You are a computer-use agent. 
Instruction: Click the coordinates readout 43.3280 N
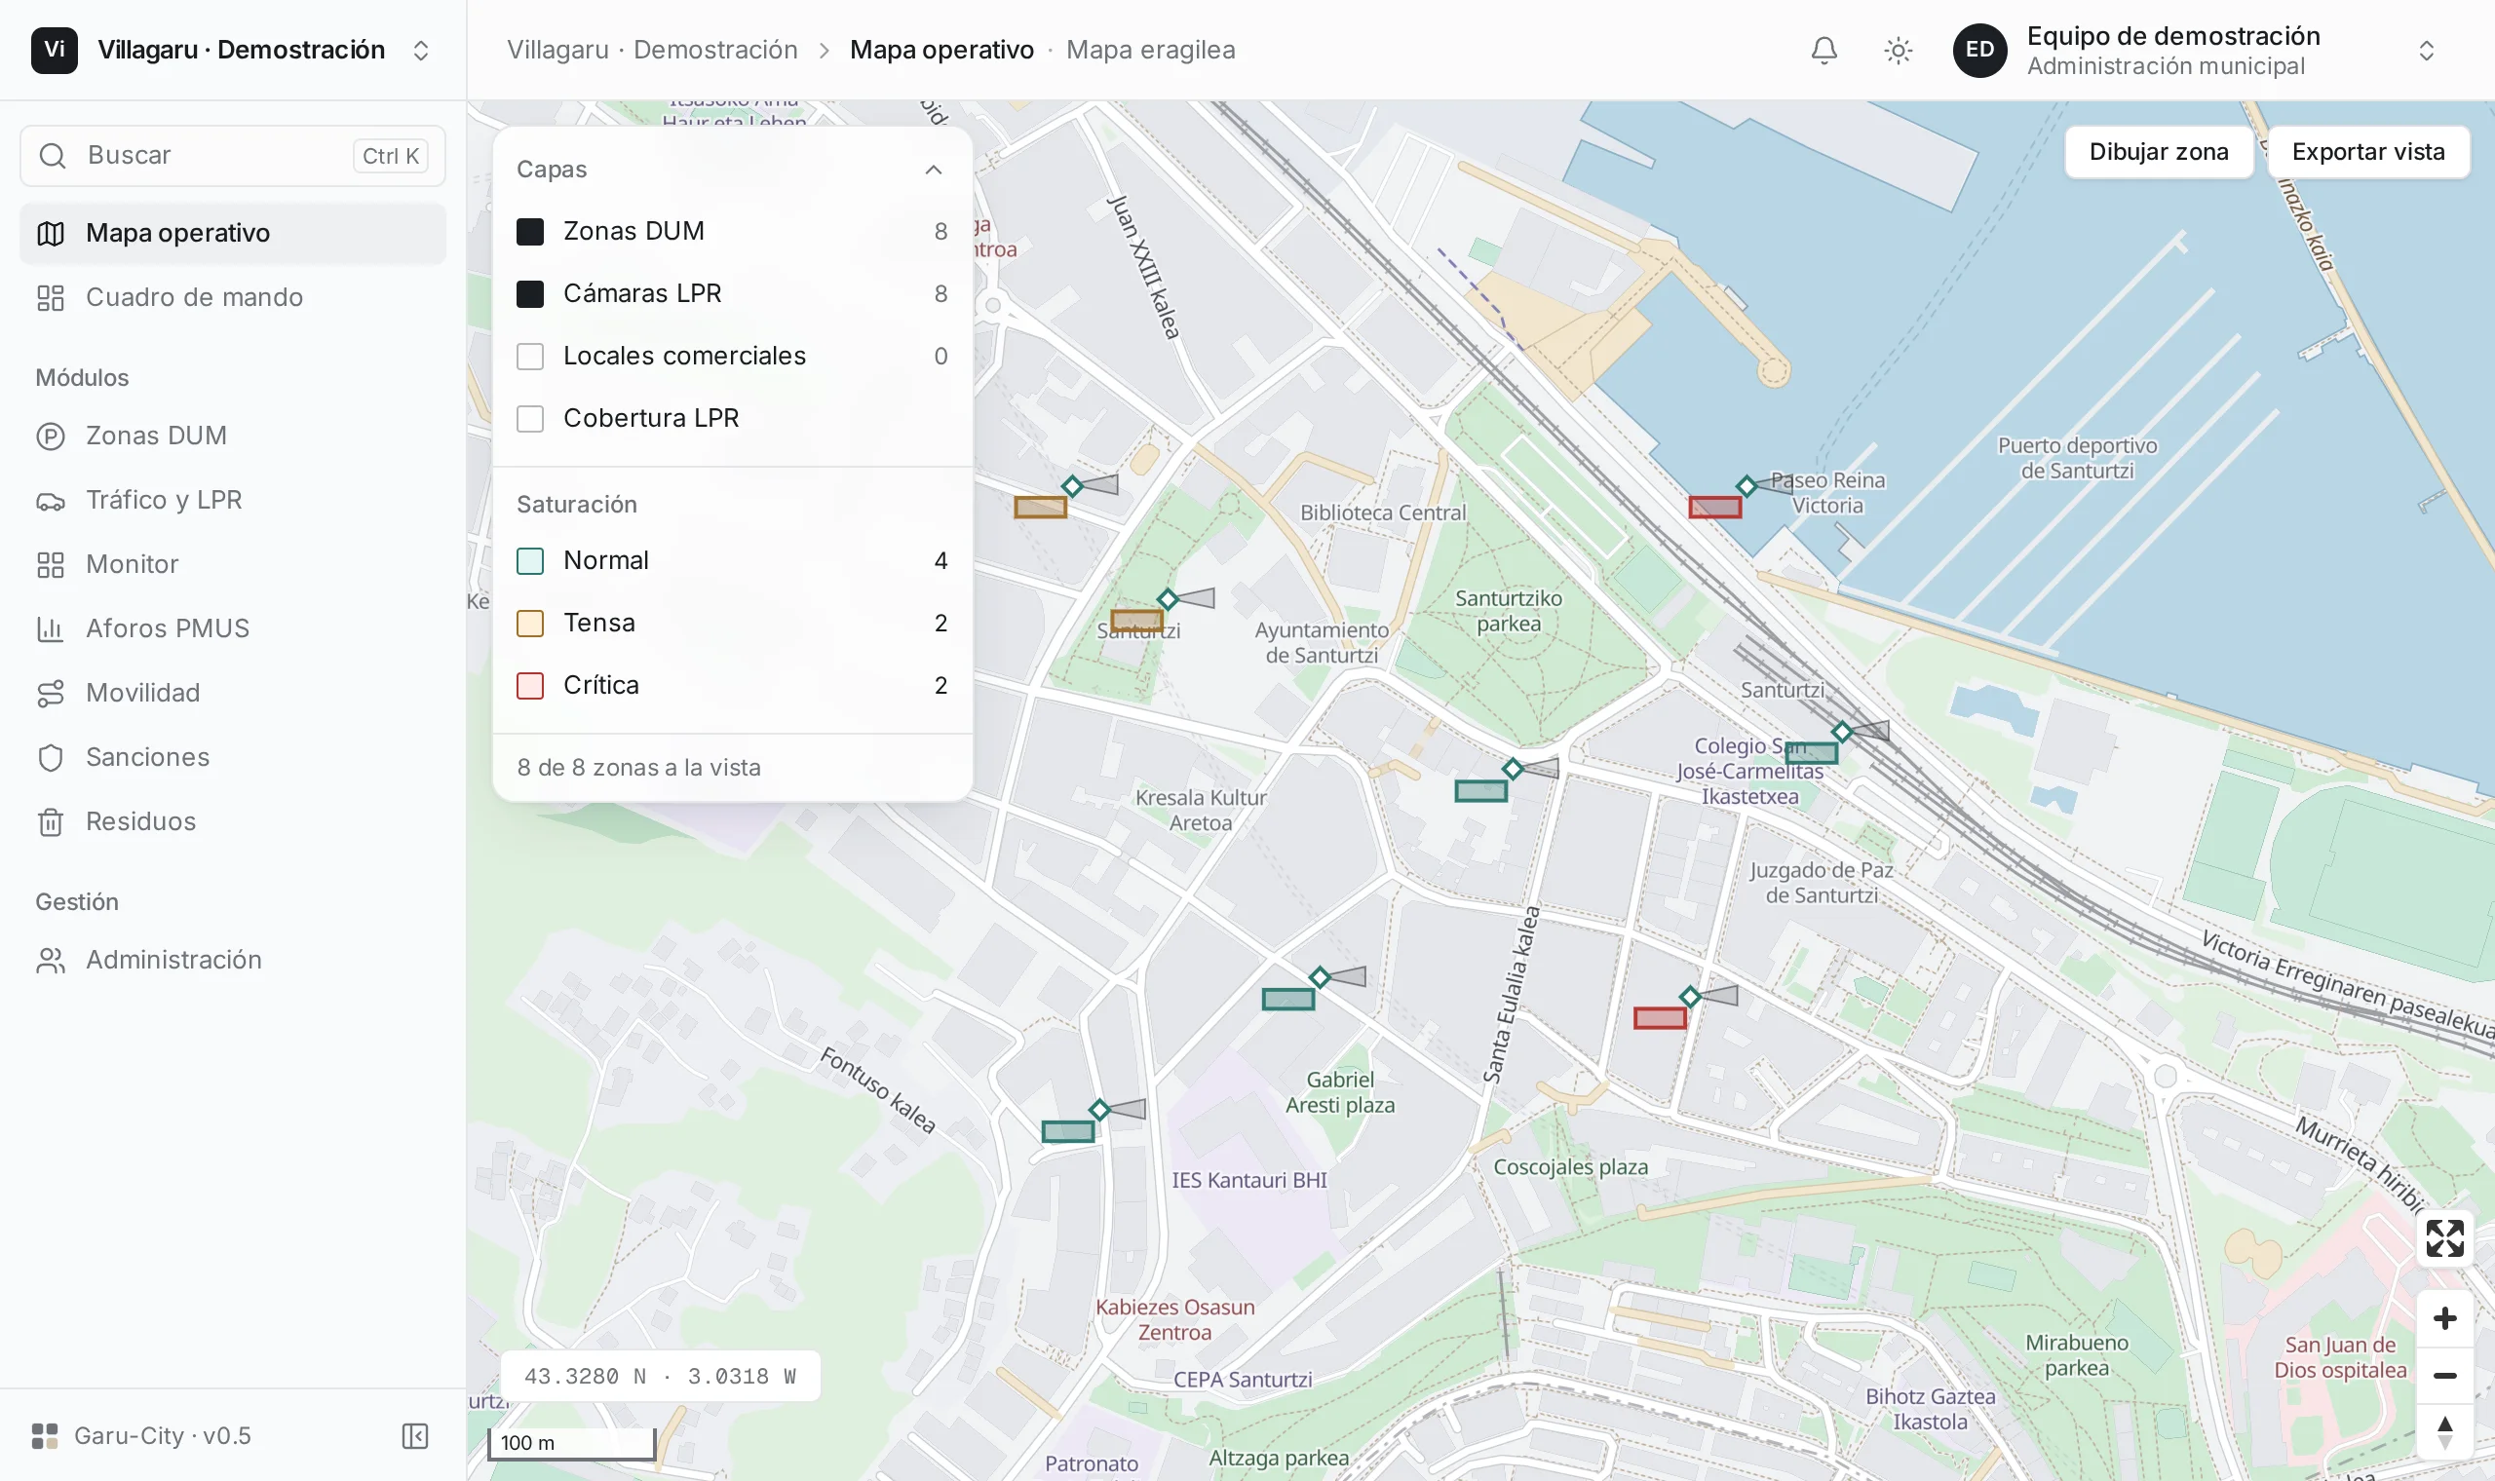coord(660,1376)
